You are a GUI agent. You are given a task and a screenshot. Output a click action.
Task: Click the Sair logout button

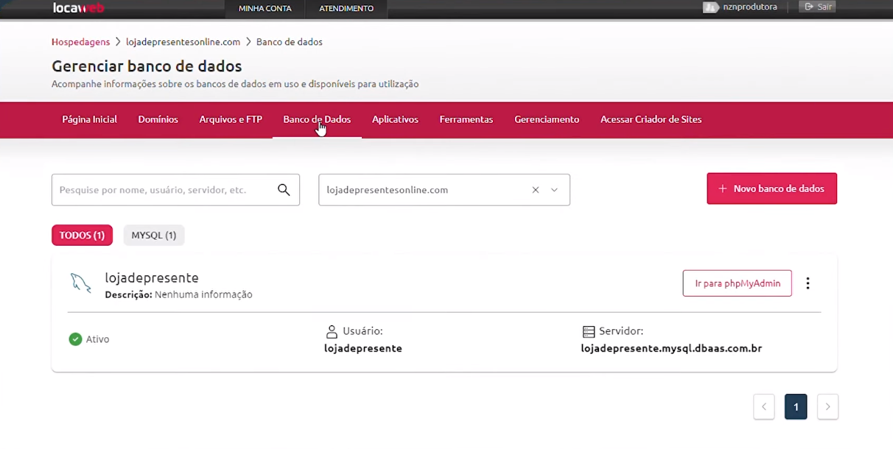(x=818, y=7)
